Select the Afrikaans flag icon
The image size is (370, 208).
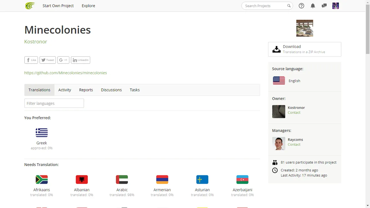coord(42,179)
